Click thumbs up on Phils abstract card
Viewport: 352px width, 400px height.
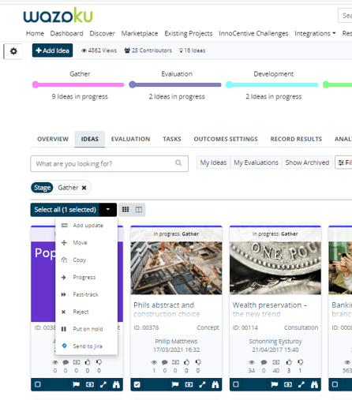click(x=186, y=362)
